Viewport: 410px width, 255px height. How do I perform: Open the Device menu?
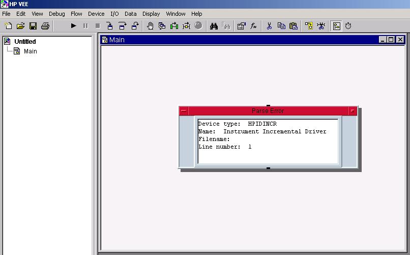tap(96, 14)
